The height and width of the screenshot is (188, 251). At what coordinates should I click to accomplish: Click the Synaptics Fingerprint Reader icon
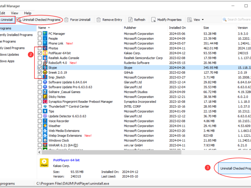(45, 102)
